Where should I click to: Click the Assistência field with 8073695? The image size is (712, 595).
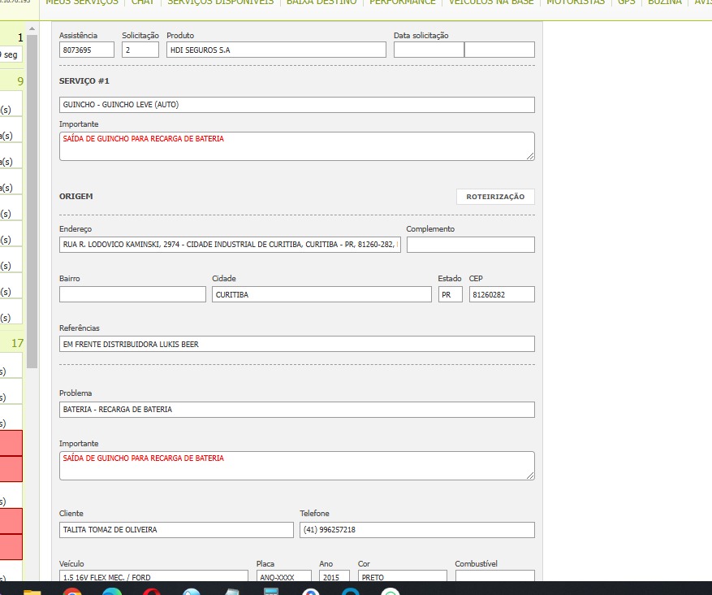(87, 50)
